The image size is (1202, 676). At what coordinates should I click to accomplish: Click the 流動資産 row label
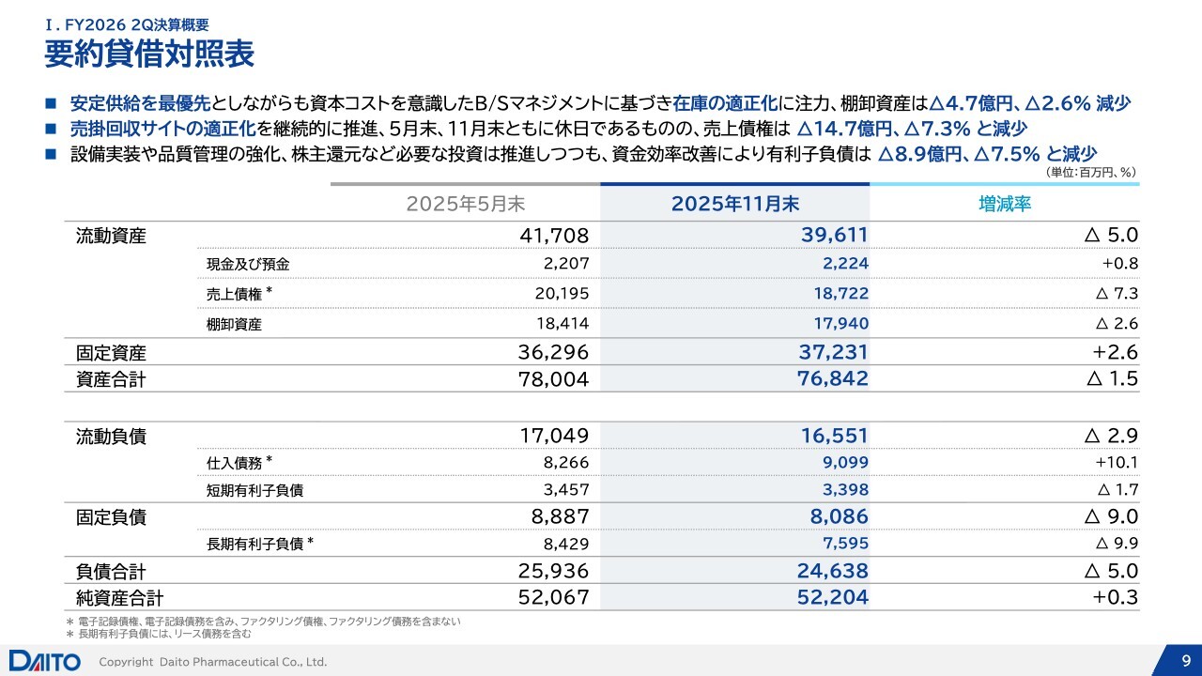(111, 236)
